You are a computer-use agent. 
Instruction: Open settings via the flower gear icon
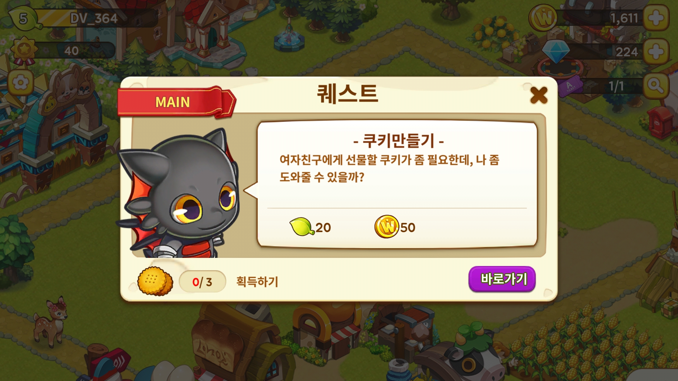20,83
